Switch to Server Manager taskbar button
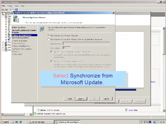 [41, 122]
